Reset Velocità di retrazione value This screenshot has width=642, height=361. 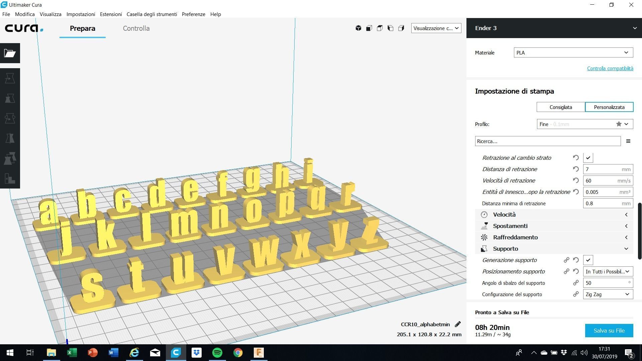click(x=576, y=180)
